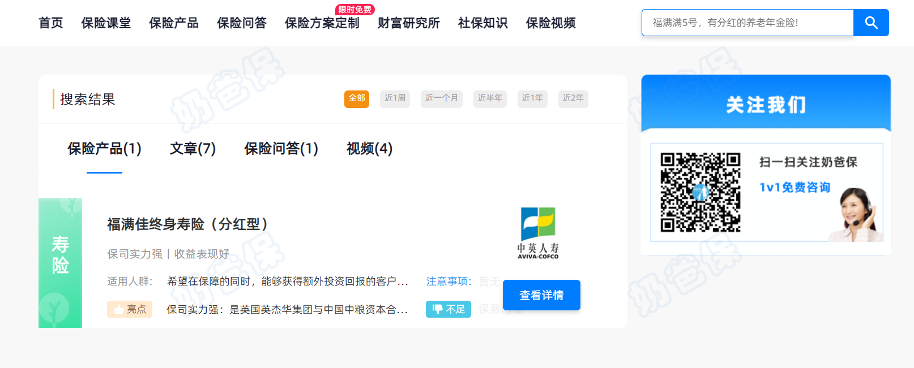
Task: Click into the search input field
Action: 747,23
